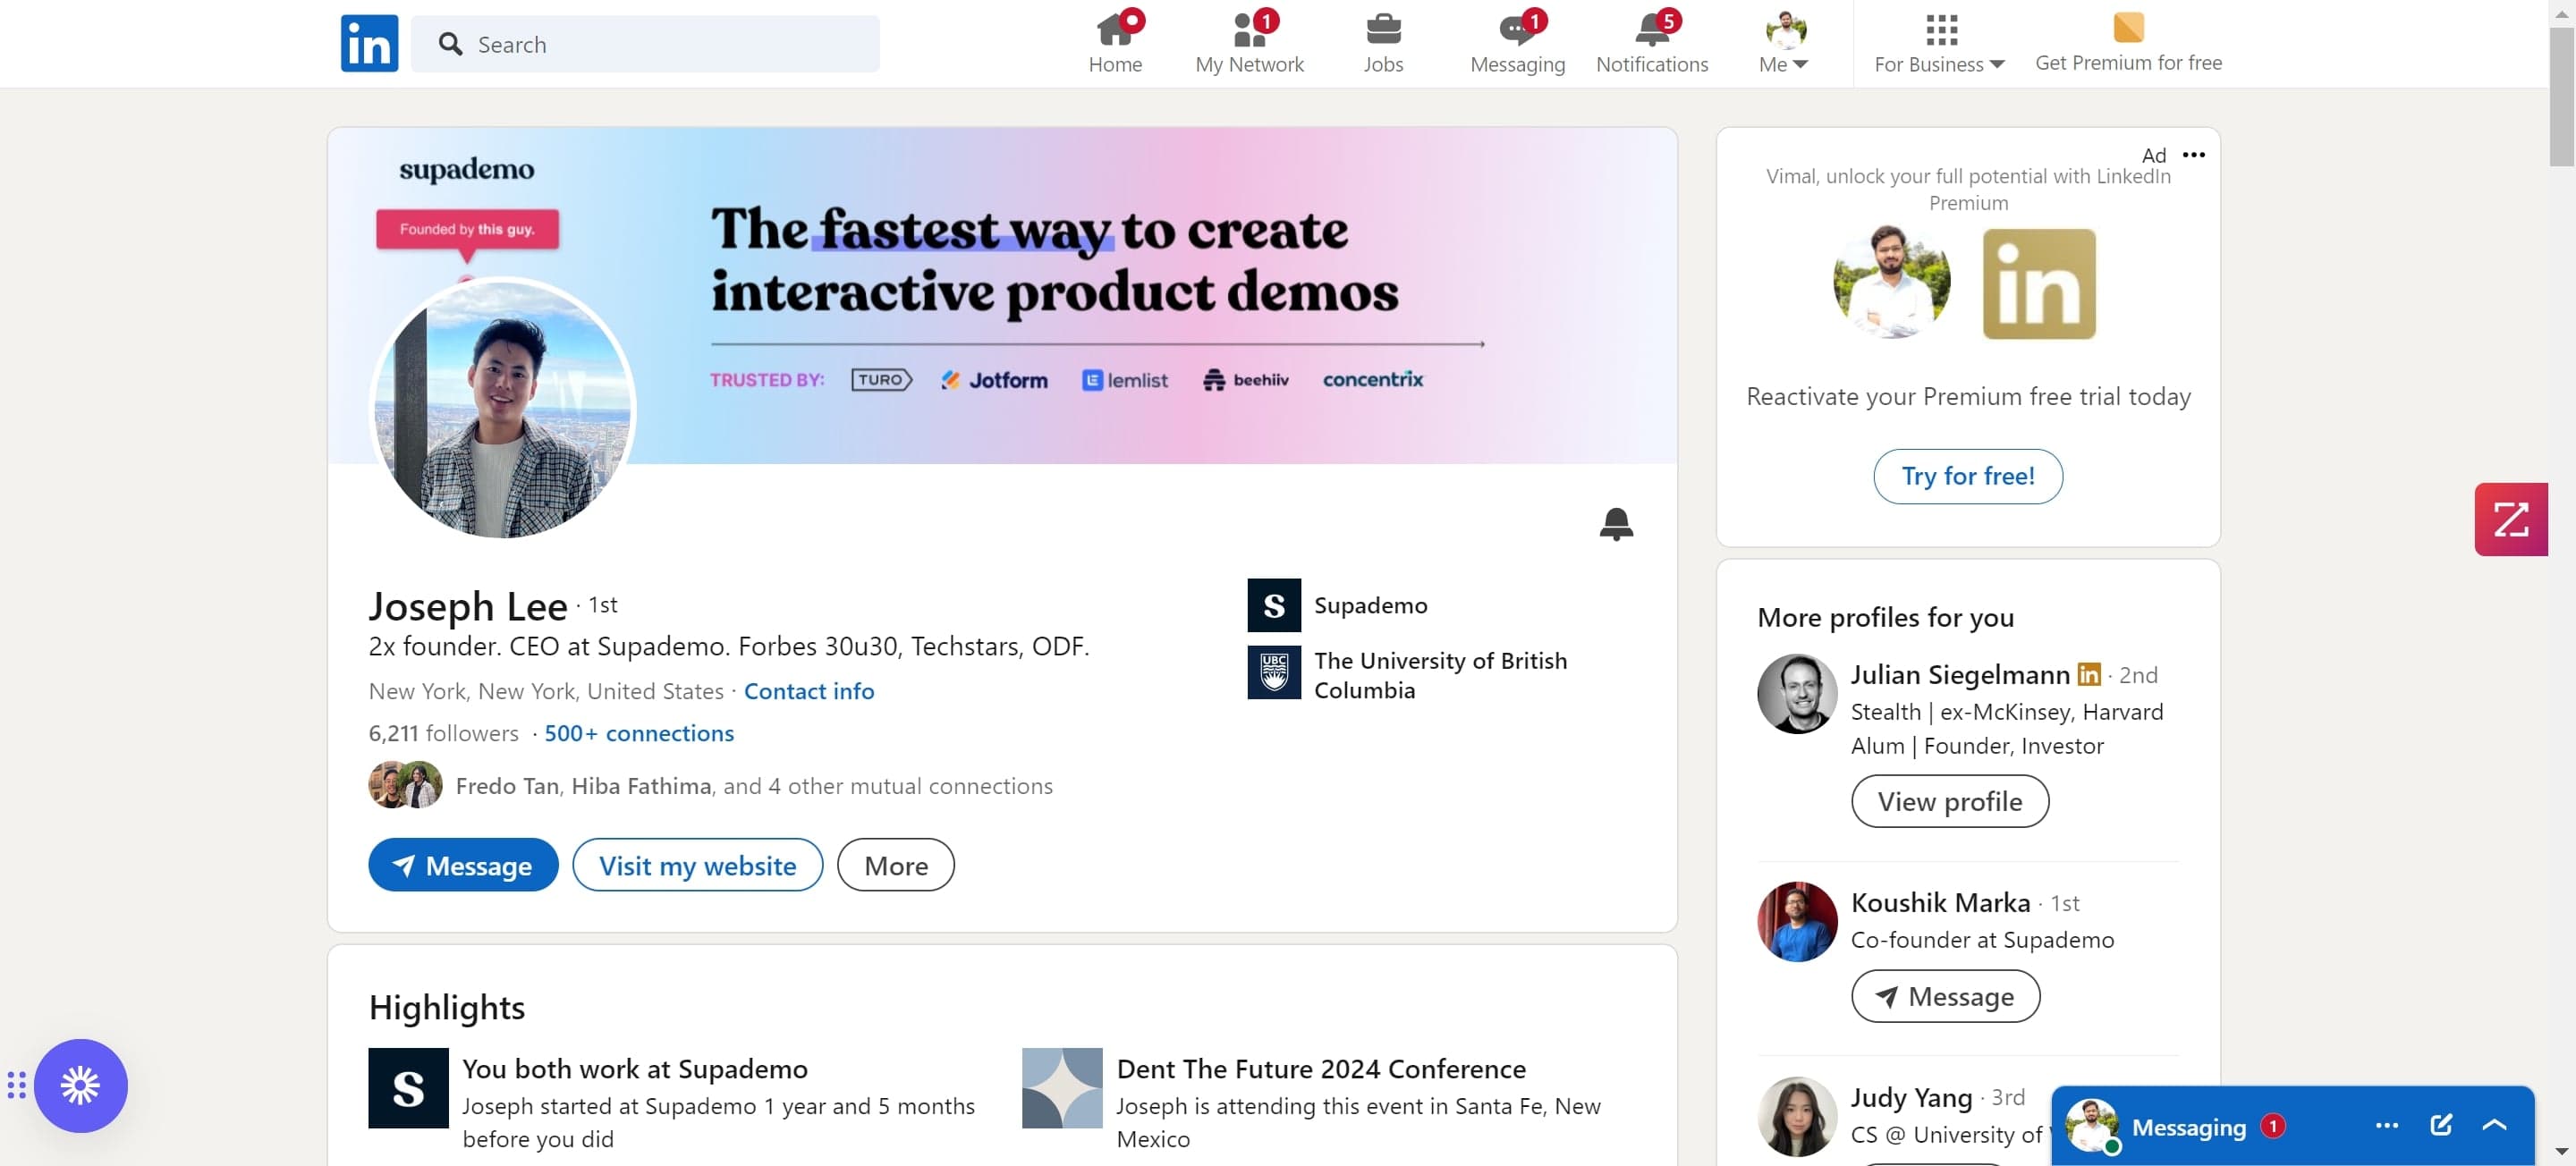This screenshot has width=2576, height=1166.
Task: Open You both work at Supademo highlight
Action: [x=634, y=1069]
